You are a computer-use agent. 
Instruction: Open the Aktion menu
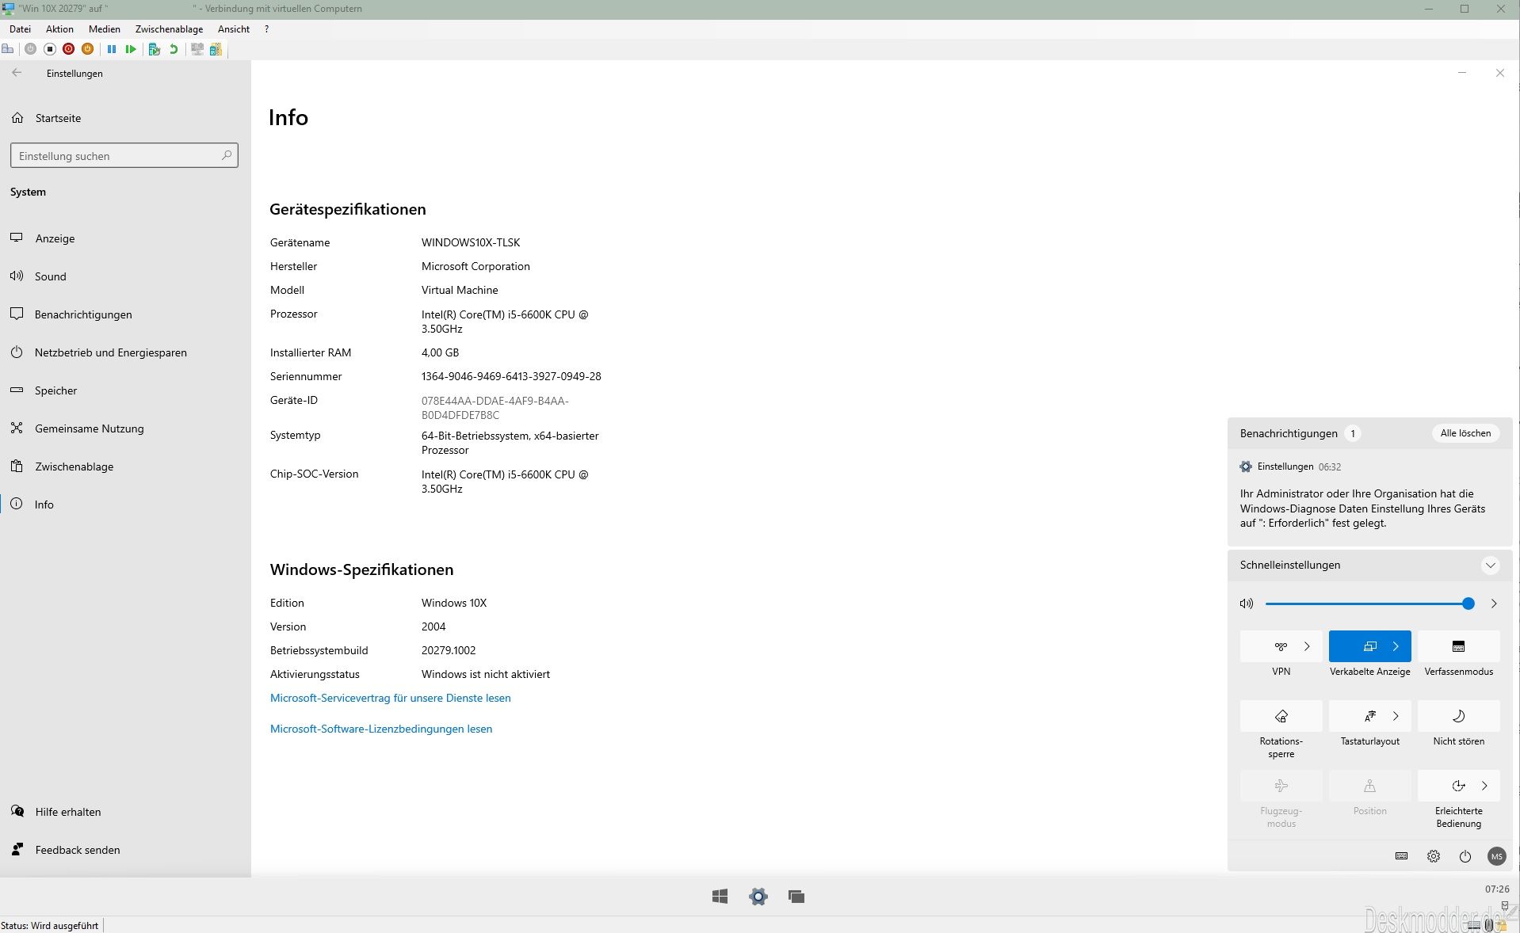(59, 29)
